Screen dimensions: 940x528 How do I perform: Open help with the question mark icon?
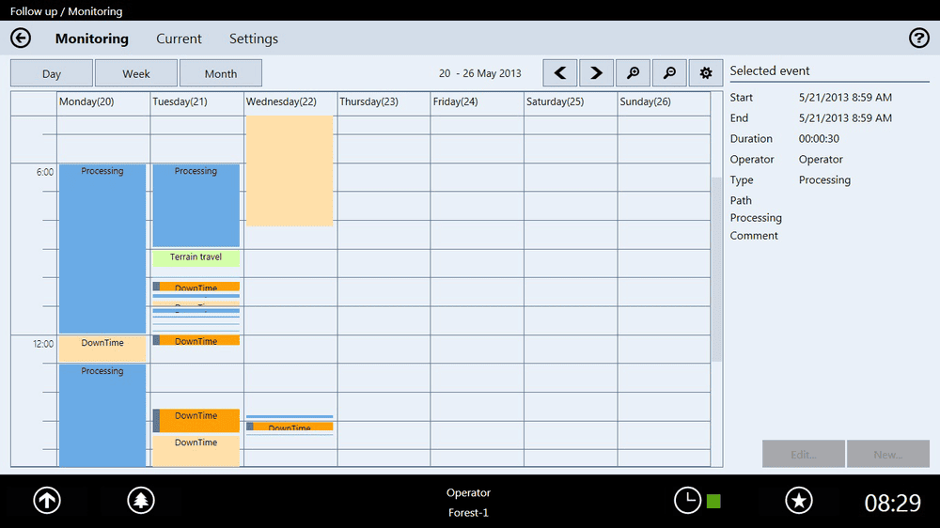(x=918, y=39)
